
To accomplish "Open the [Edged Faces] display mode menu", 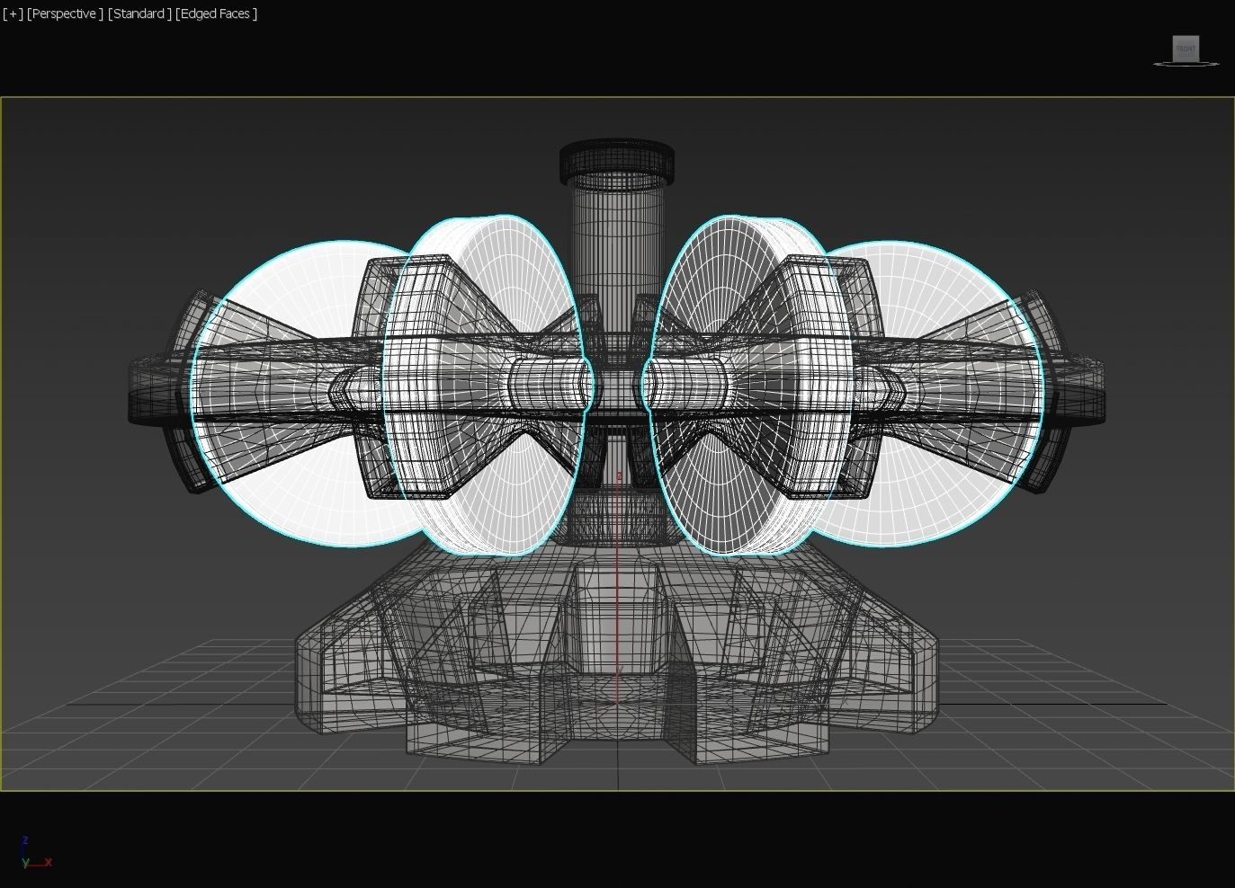I will (217, 13).
